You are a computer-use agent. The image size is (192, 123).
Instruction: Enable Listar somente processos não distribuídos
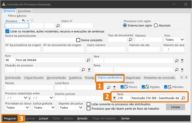[89, 104]
